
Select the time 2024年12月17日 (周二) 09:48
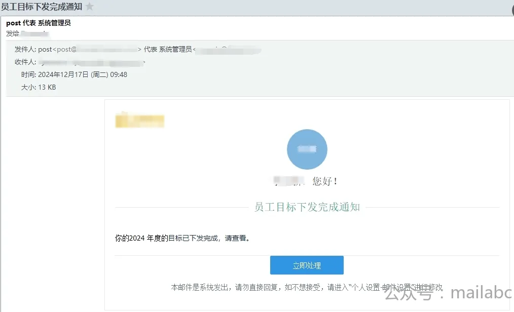83,74
